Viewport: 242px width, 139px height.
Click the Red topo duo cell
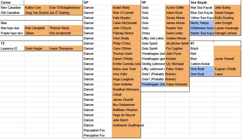point(12,28)
